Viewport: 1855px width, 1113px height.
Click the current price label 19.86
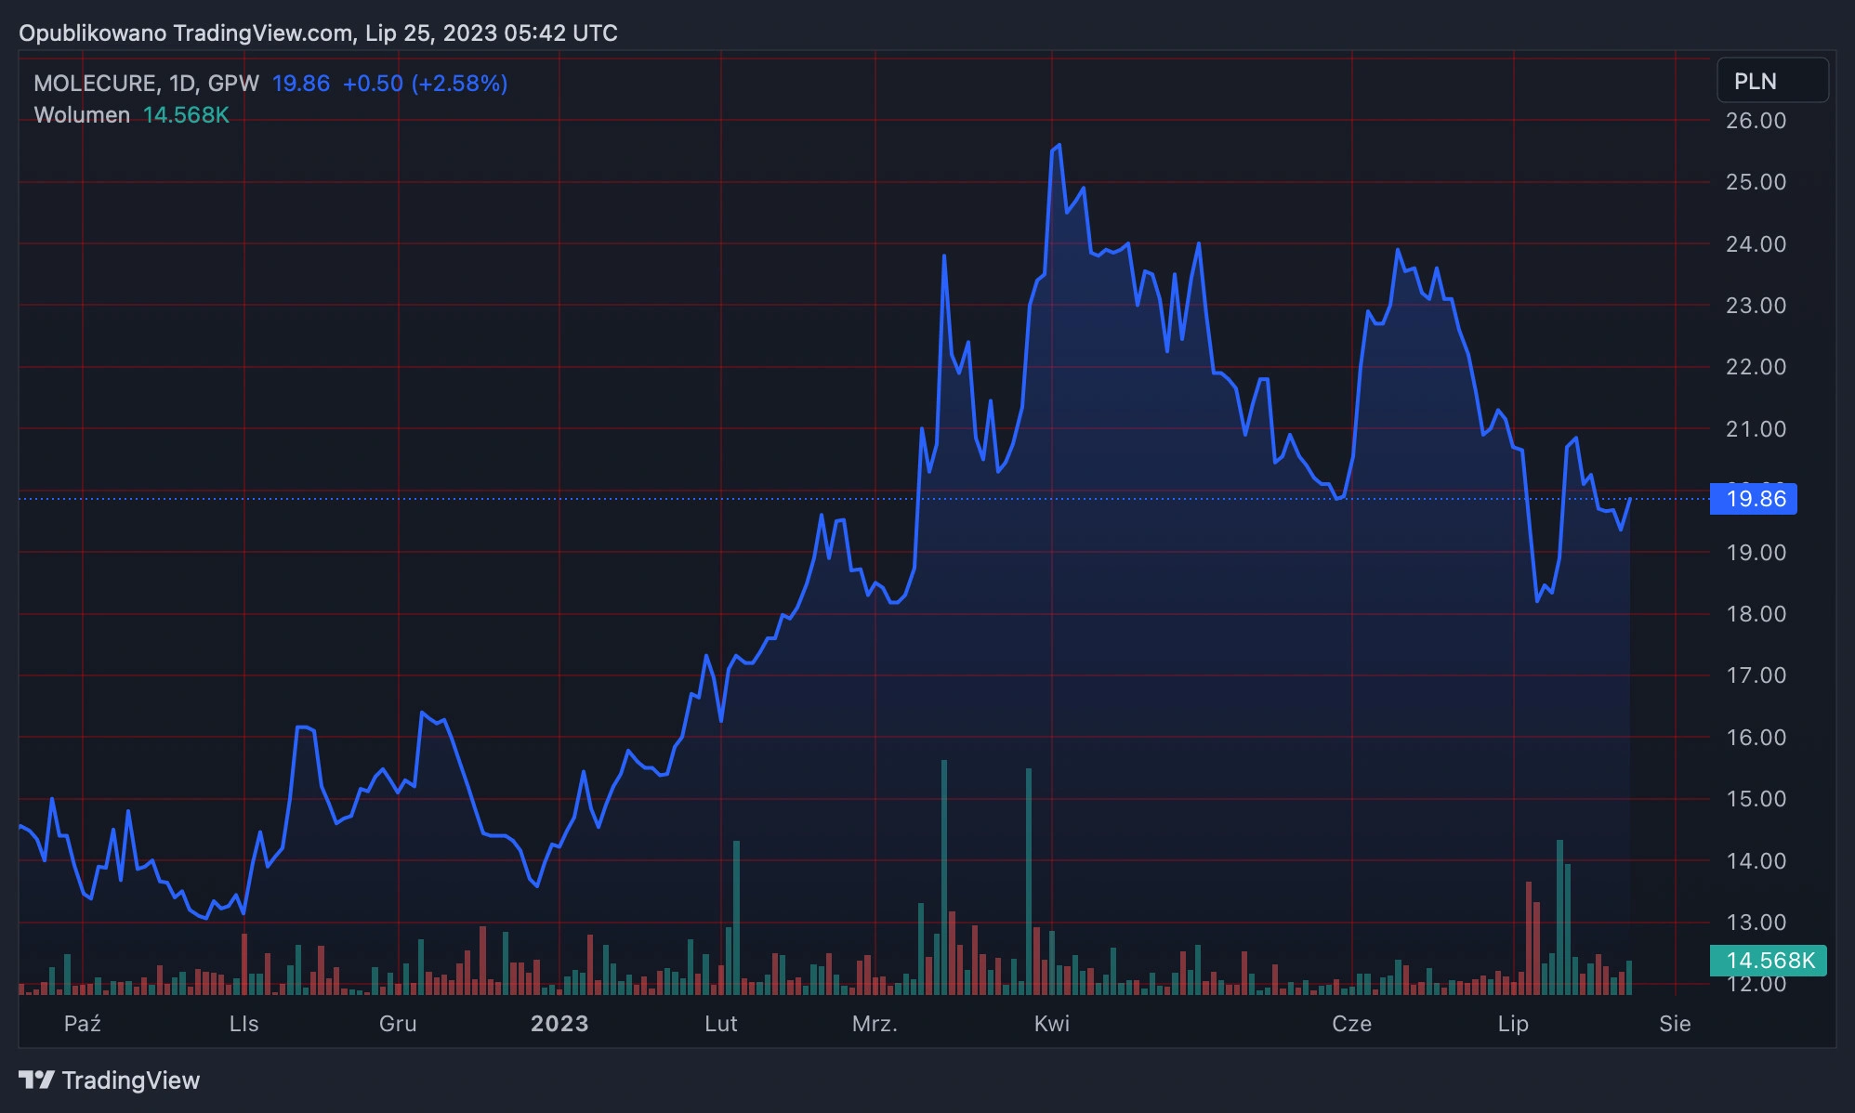(x=1754, y=499)
